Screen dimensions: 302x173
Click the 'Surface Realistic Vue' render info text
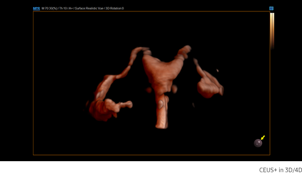pos(89,8)
